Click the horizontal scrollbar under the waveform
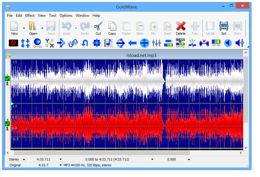 (101, 153)
